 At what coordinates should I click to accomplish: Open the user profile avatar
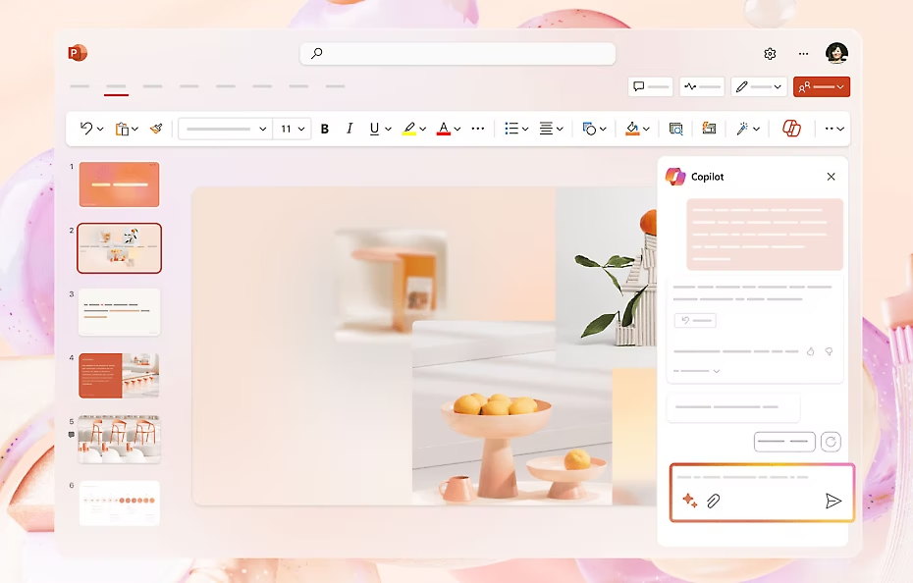(836, 53)
